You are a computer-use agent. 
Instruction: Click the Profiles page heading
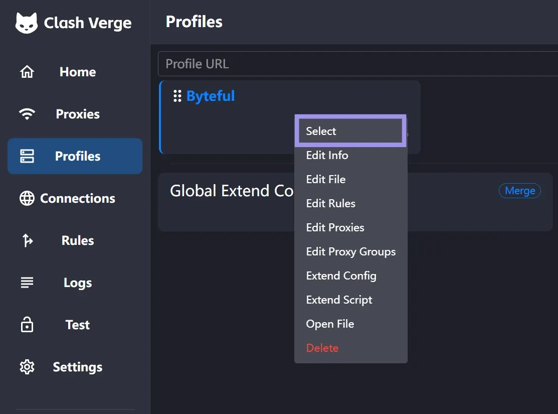point(194,22)
